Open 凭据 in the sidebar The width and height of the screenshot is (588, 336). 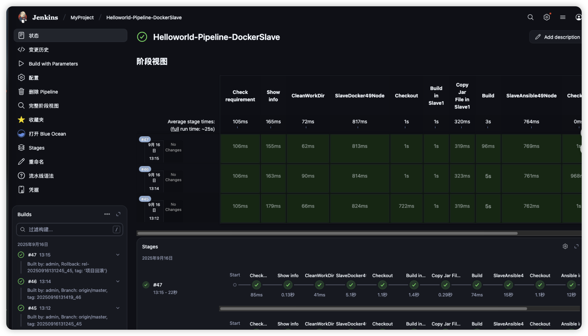(70, 190)
